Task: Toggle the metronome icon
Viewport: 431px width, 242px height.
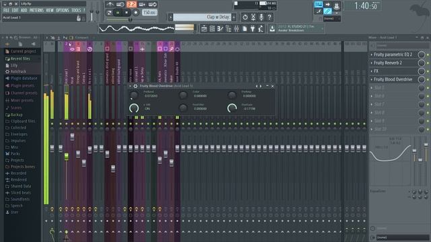Action: [110, 4]
